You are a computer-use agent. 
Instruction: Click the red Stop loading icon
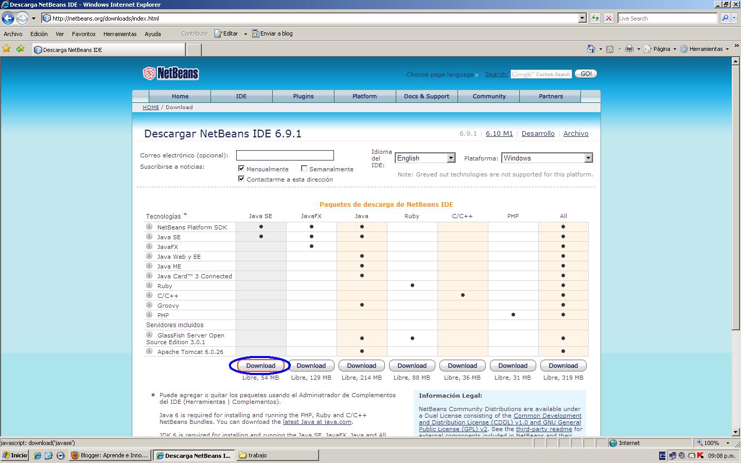point(609,18)
